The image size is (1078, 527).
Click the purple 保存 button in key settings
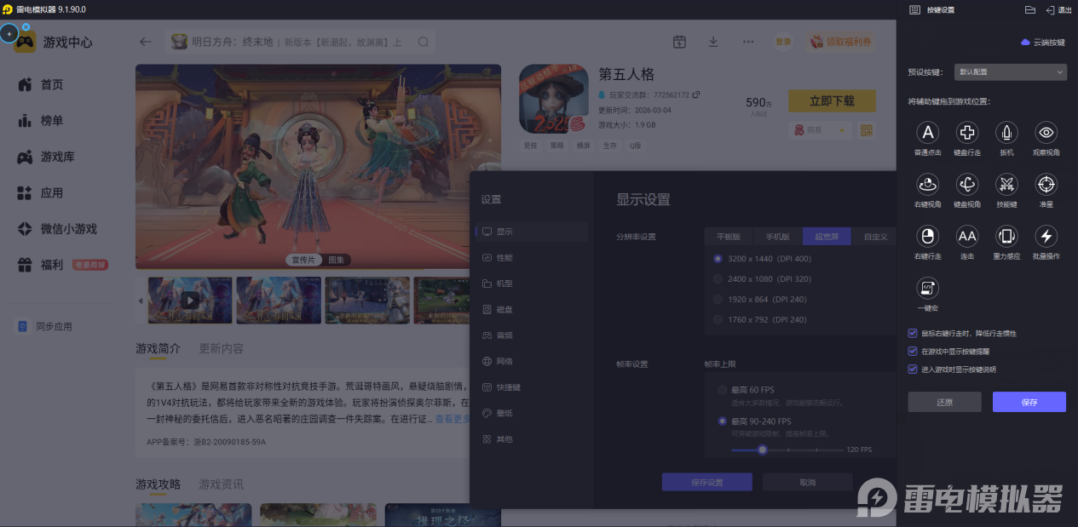click(x=1029, y=402)
